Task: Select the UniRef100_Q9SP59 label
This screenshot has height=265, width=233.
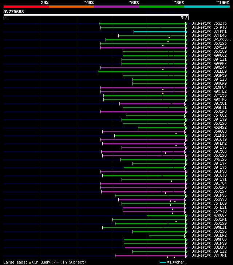Action: pos(209,75)
